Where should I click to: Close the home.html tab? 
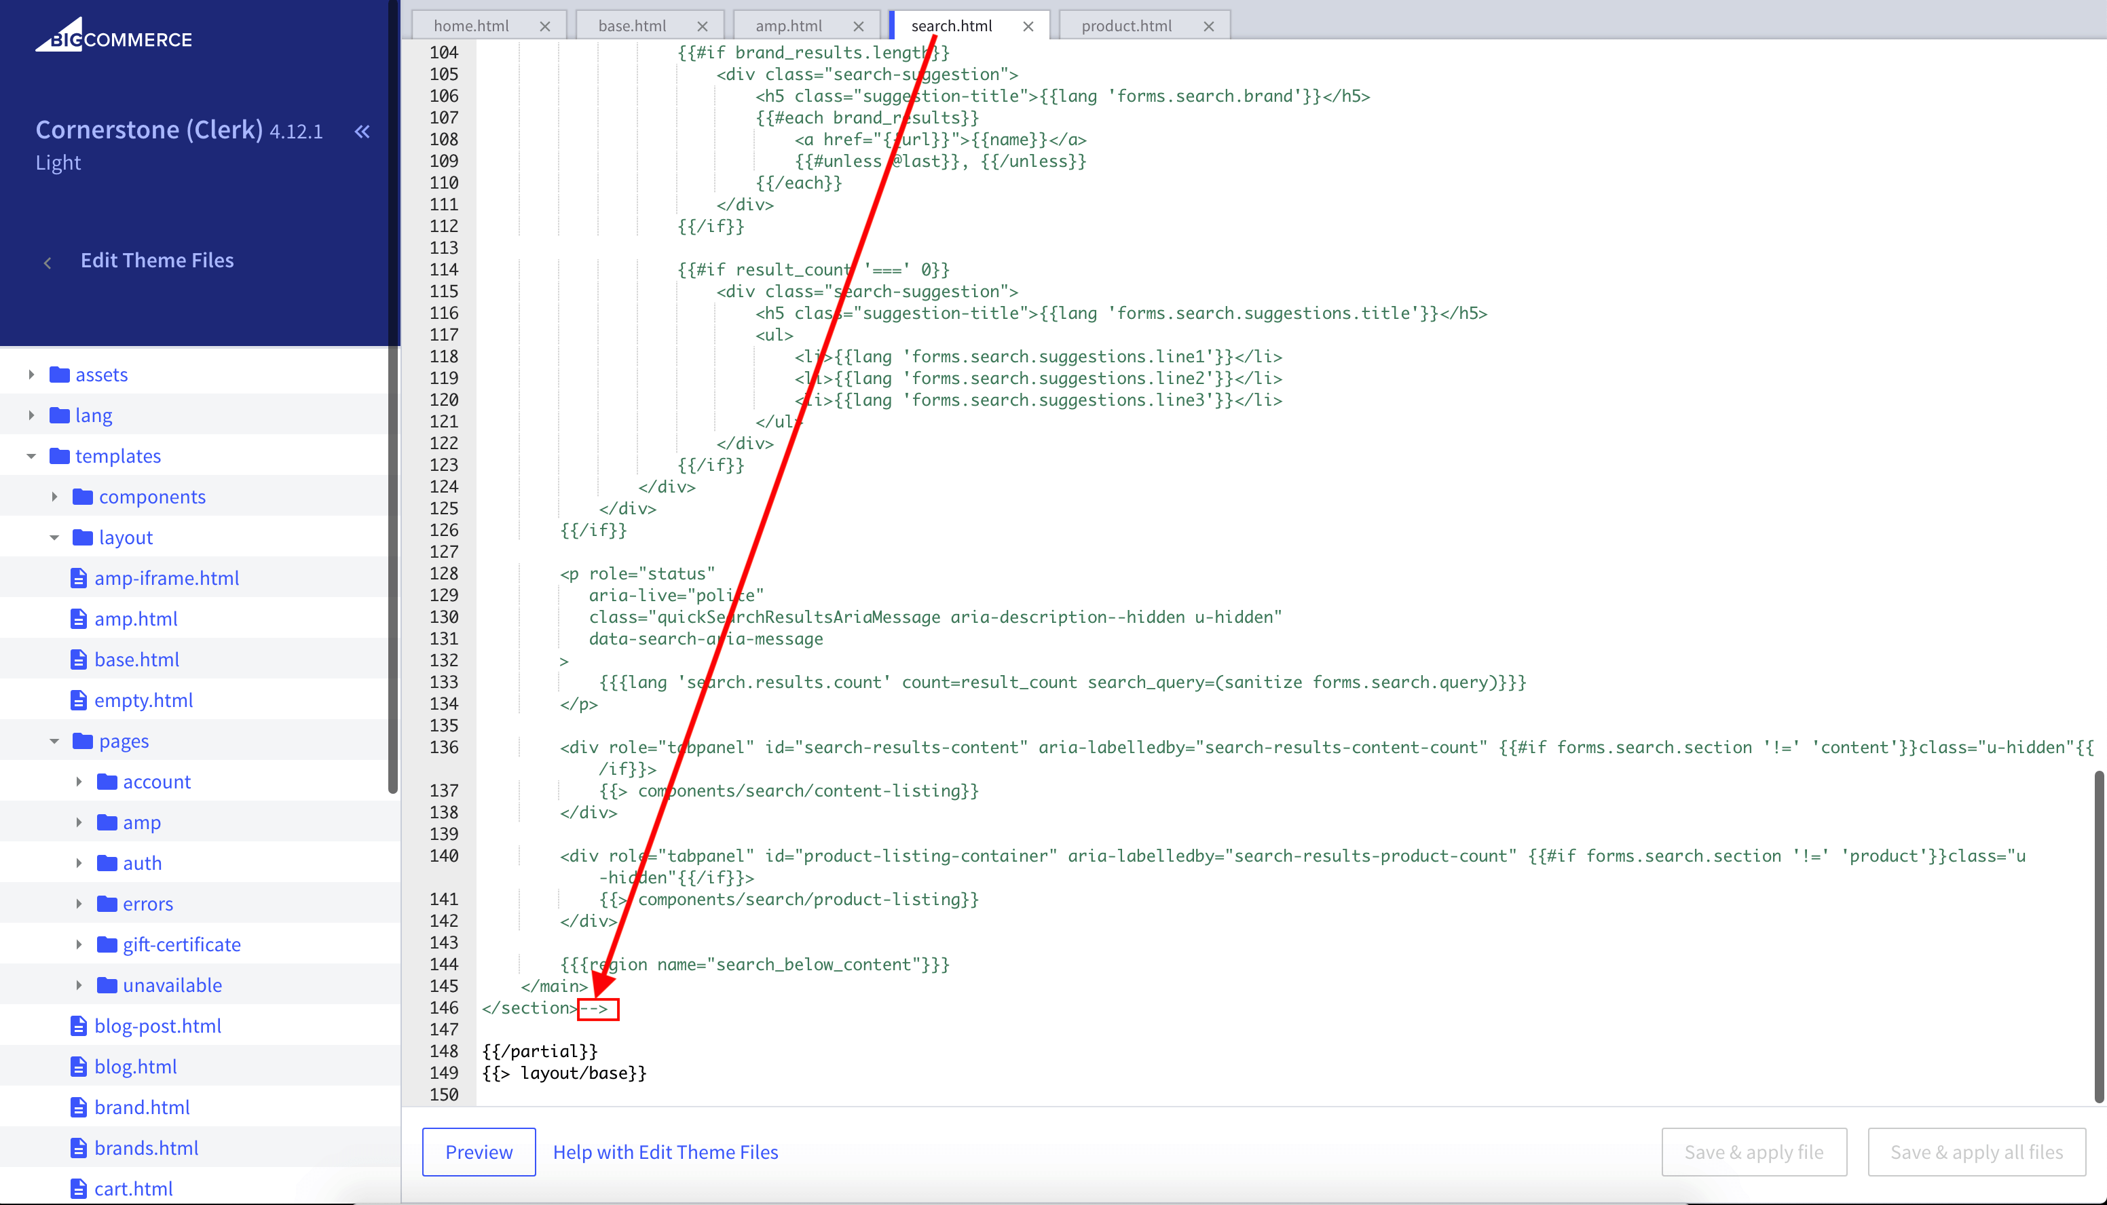pyautogui.click(x=545, y=26)
